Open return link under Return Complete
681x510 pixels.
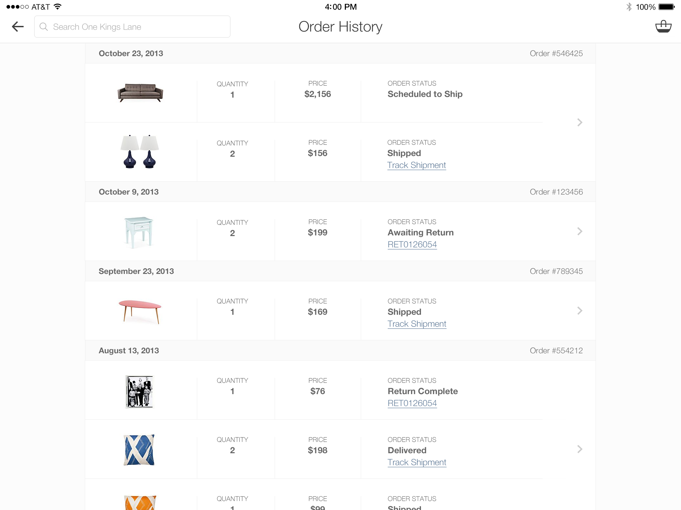click(x=412, y=403)
